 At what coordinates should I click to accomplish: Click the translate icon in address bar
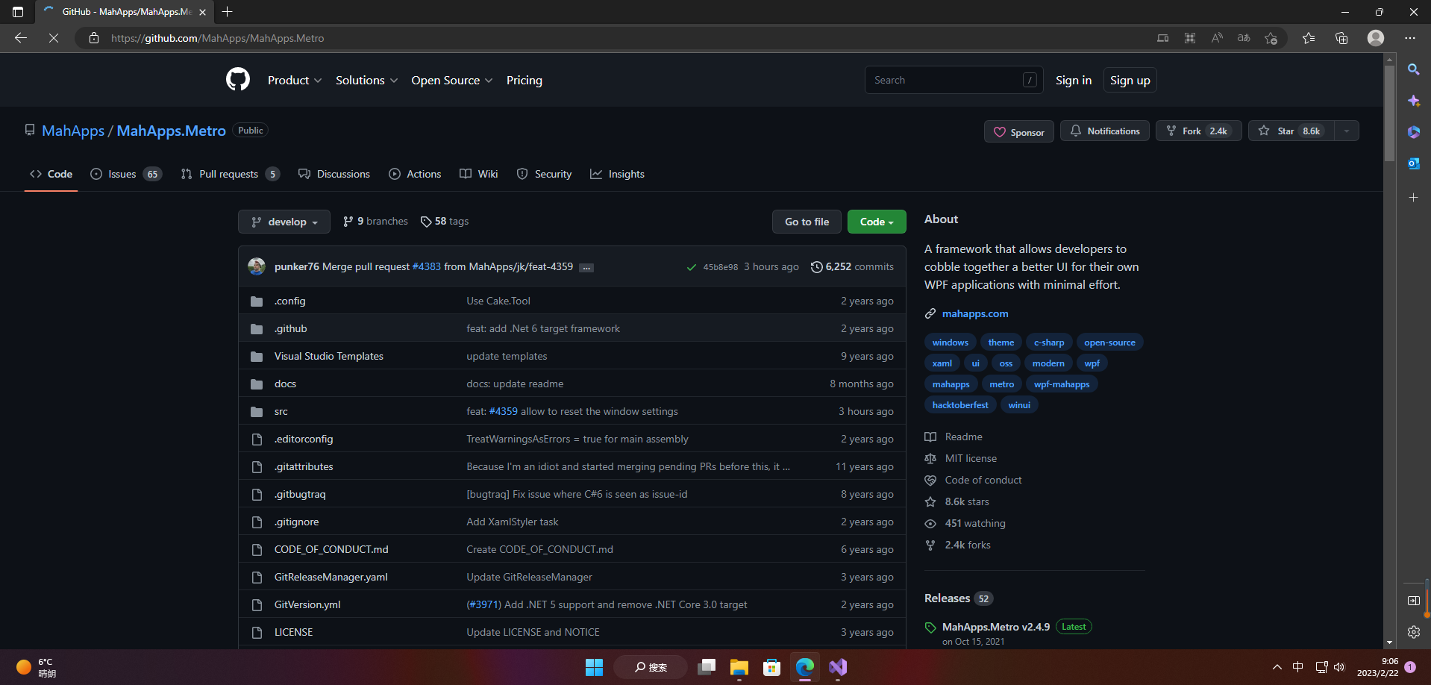click(x=1244, y=38)
